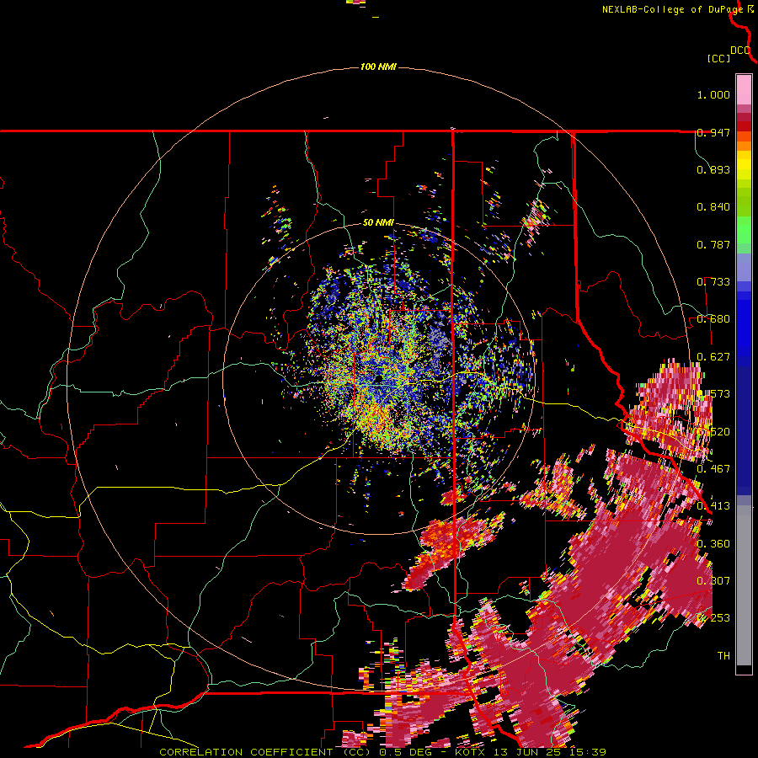Select the 1.000 value on color scale
758x758 pixels.
tap(713, 94)
